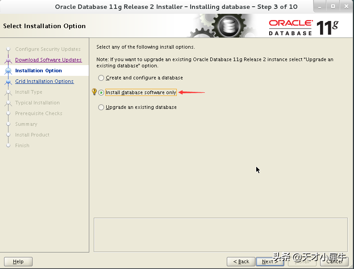Click the Oracle Database 11g logo
Viewport: 354px width, 269px height.
coord(304,28)
